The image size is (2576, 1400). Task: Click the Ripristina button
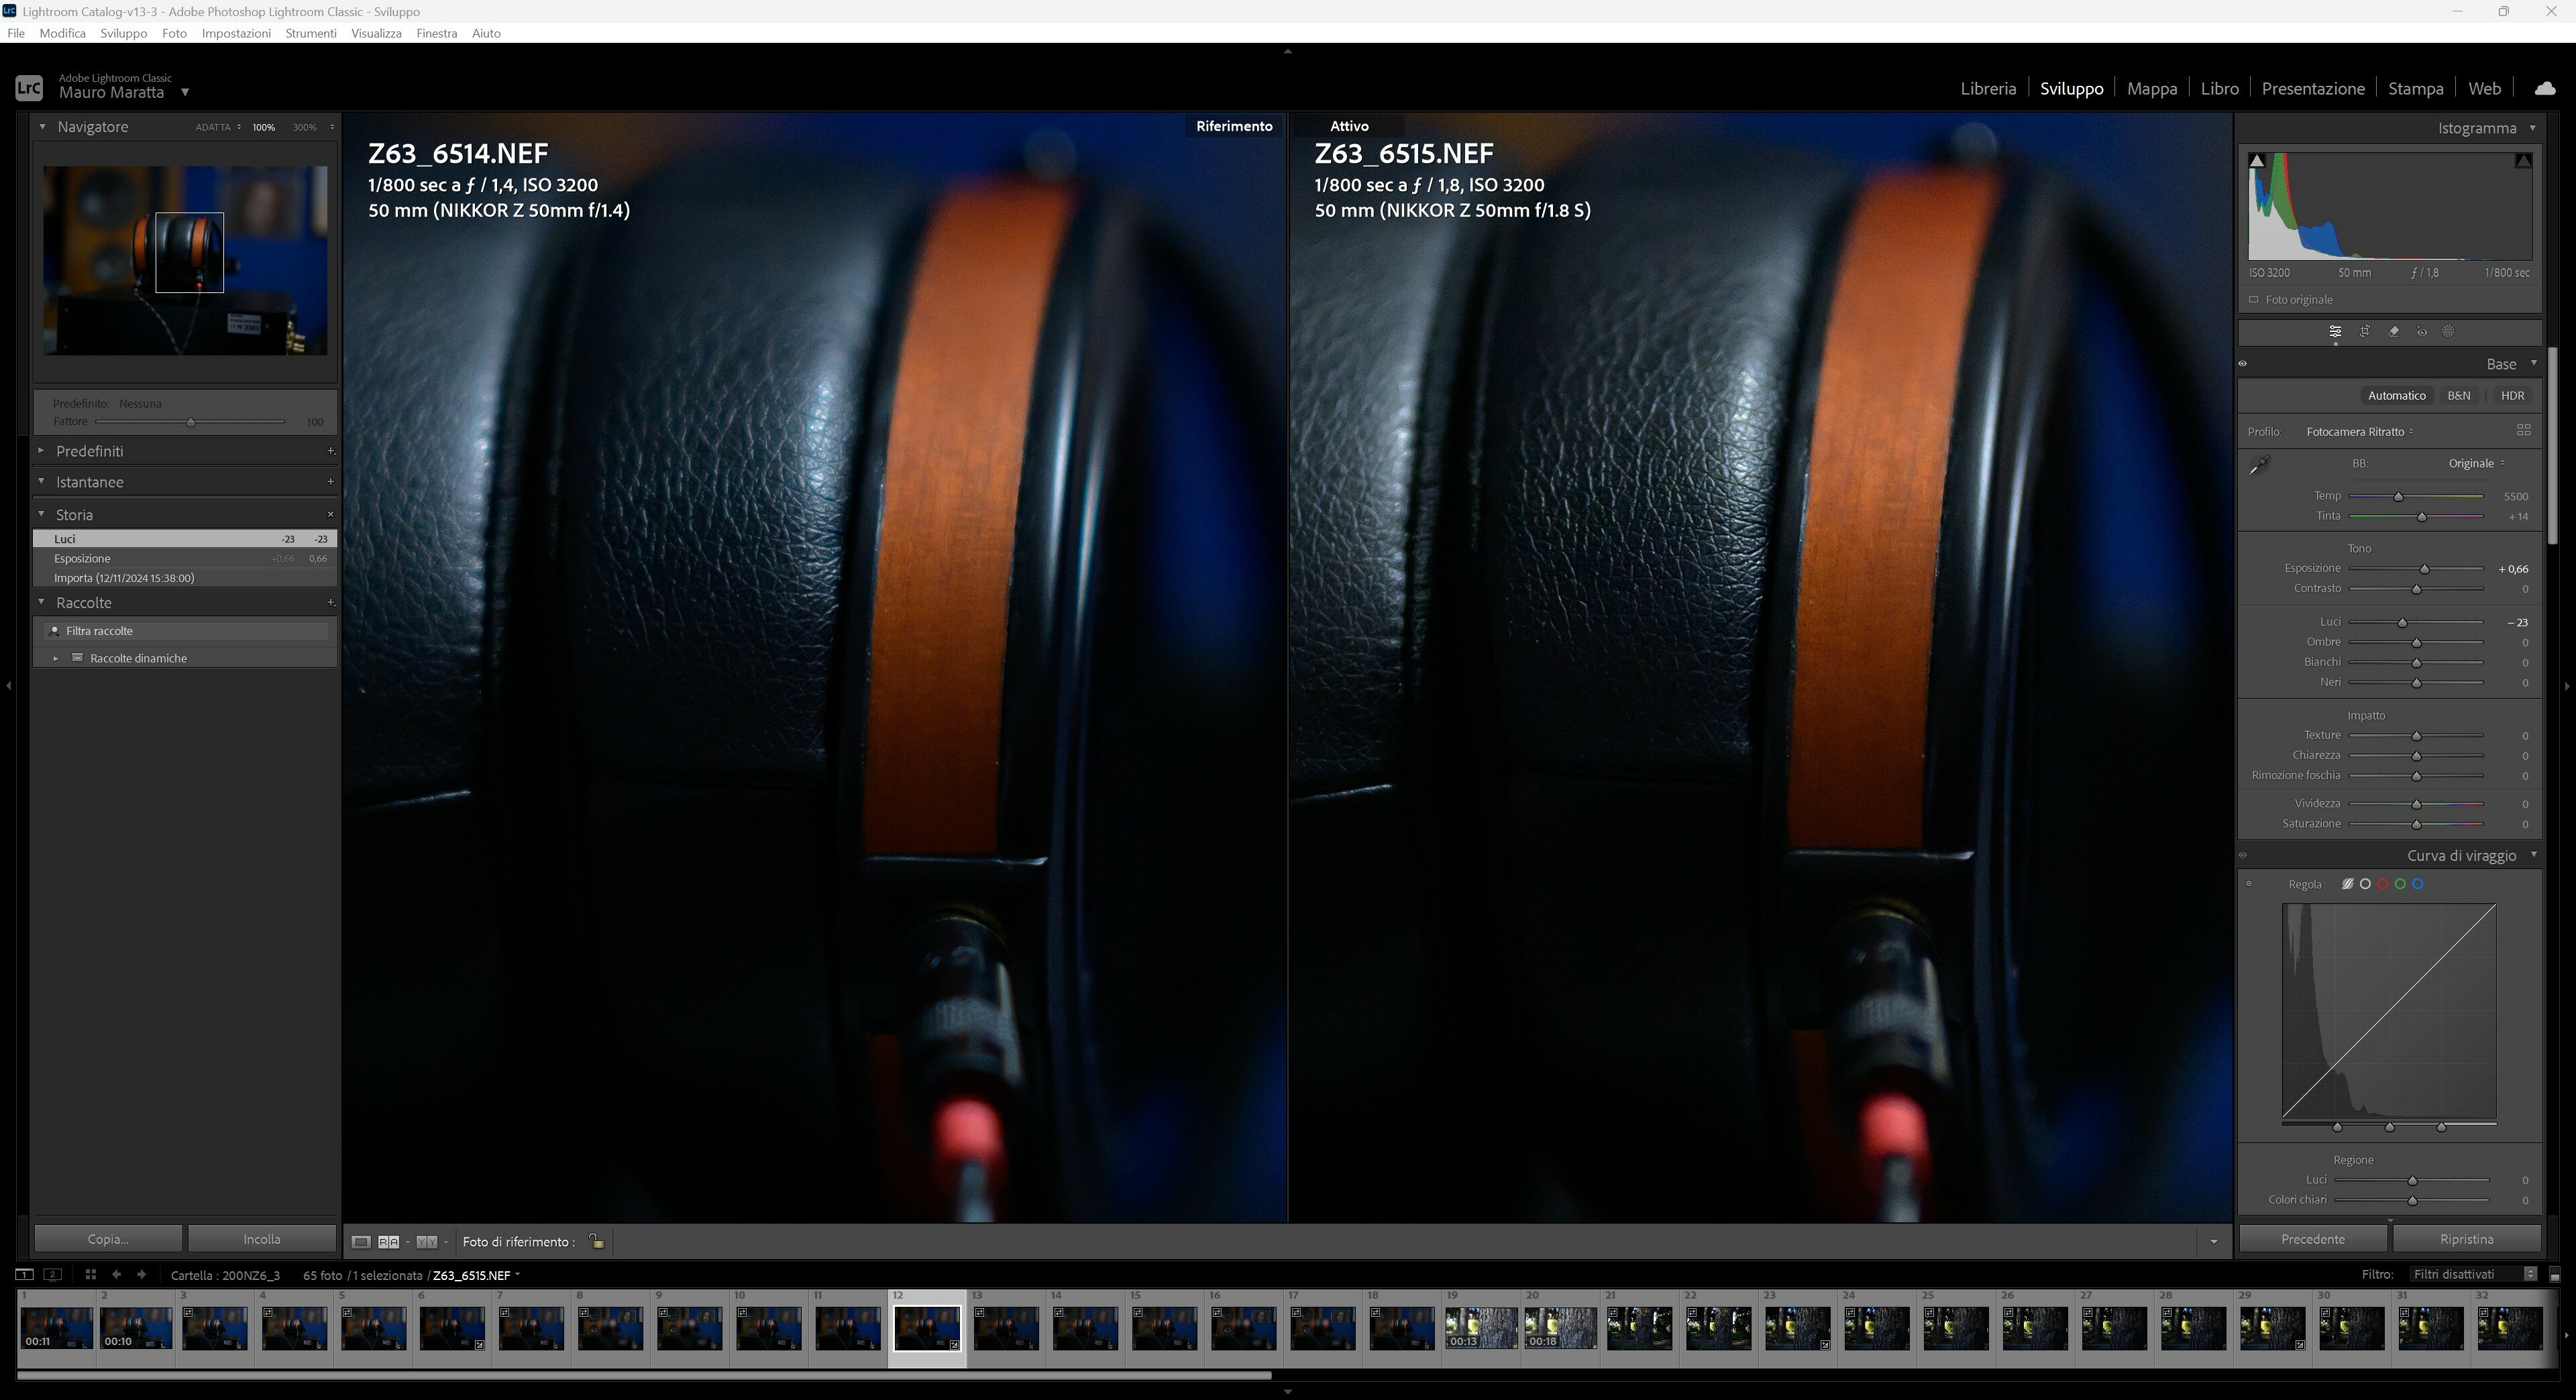point(2466,1239)
